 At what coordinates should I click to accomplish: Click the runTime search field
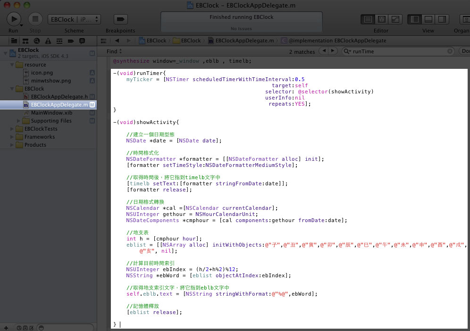click(x=399, y=51)
